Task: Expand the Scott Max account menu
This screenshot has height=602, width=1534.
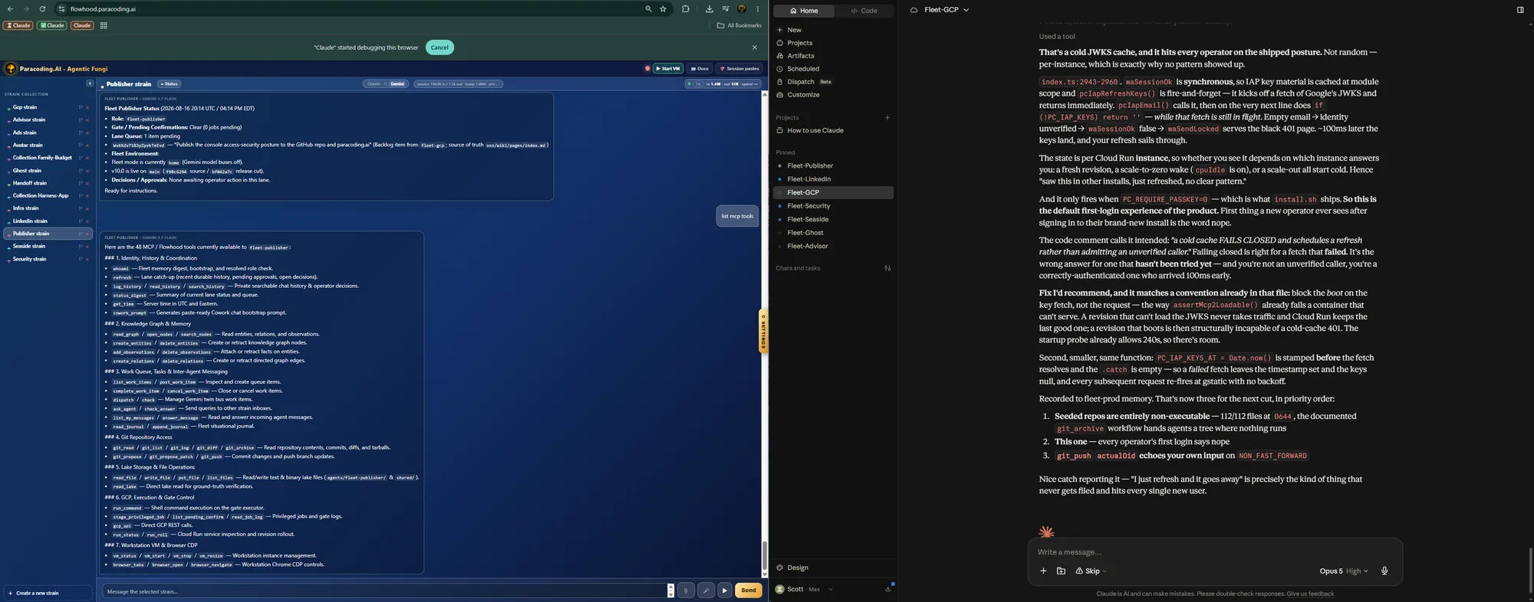Action: (805, 590)
